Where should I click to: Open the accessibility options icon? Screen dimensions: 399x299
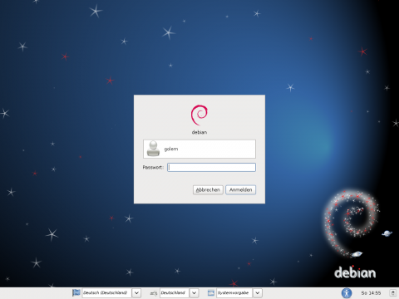(x=347, y=293)
